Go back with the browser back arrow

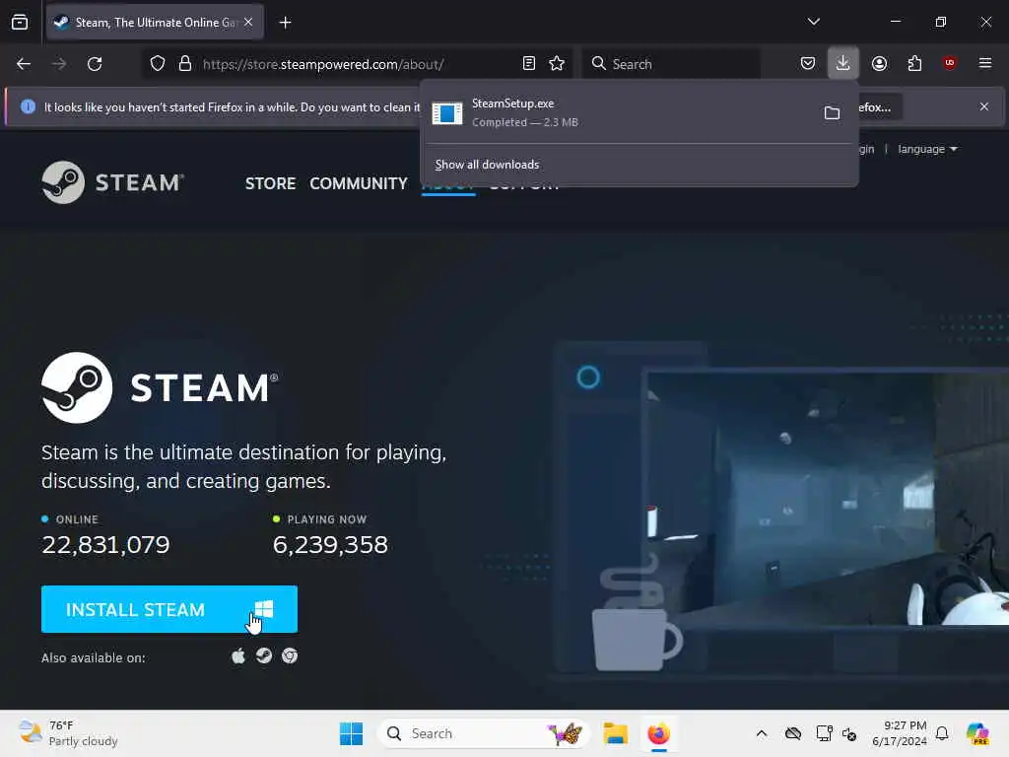coord(24,64)
